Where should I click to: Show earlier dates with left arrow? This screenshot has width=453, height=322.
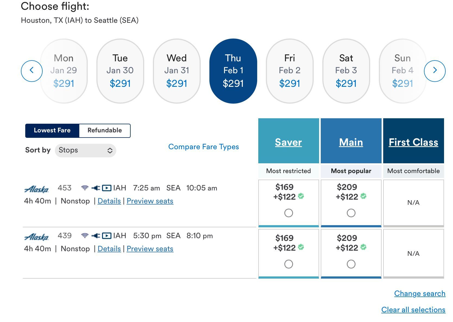tap(32, 71)
